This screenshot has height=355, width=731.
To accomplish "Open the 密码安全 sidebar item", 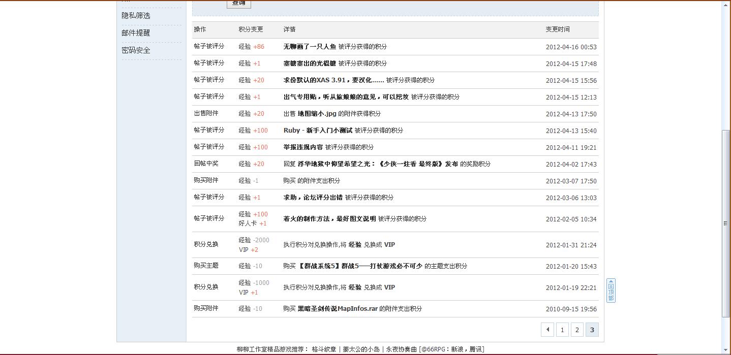I will pos(136,50).
